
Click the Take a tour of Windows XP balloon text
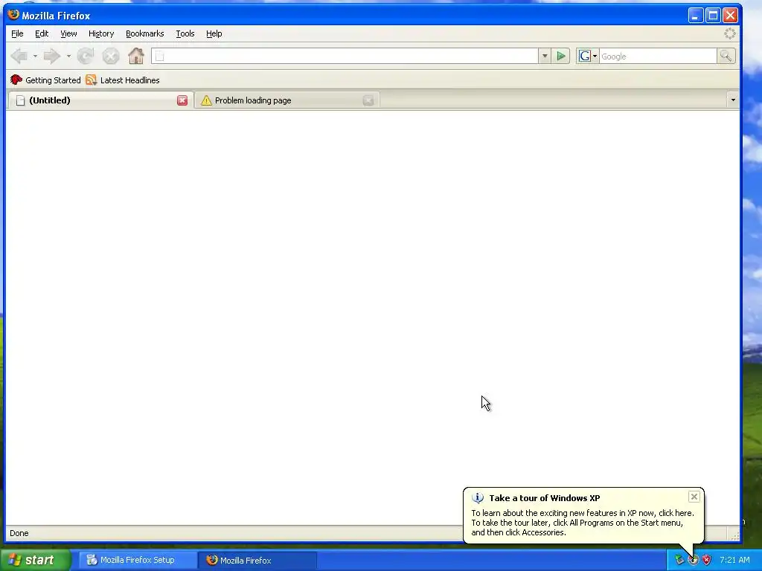click(544, 498)
